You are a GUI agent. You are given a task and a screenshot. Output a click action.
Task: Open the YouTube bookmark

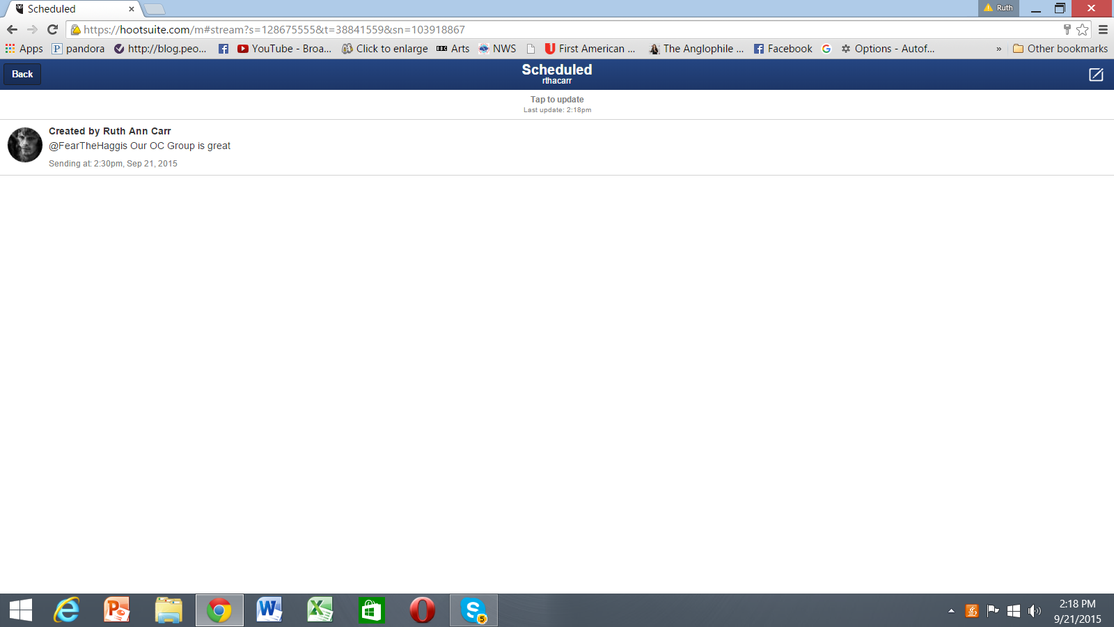(x=284, y=49)
